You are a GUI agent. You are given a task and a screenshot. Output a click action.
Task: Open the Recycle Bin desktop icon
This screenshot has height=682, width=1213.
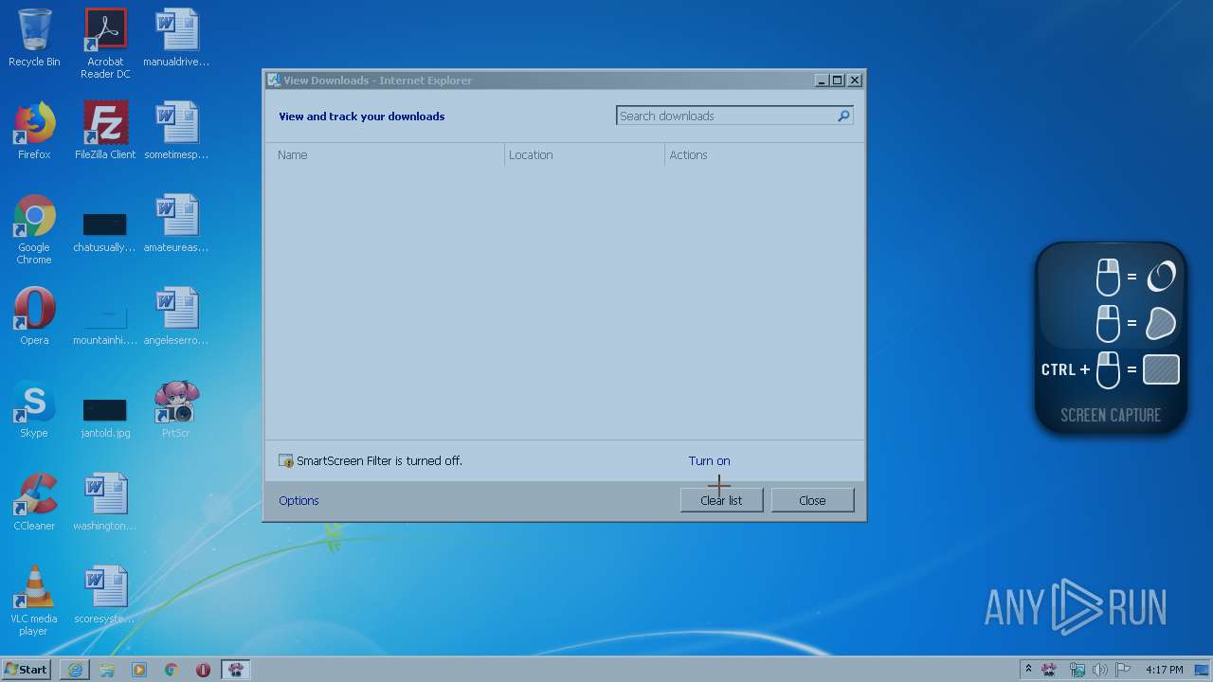point(34,38)
